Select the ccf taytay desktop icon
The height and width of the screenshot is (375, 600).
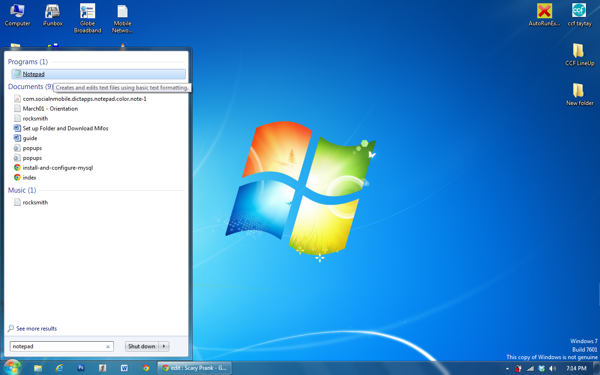[579, 15]
